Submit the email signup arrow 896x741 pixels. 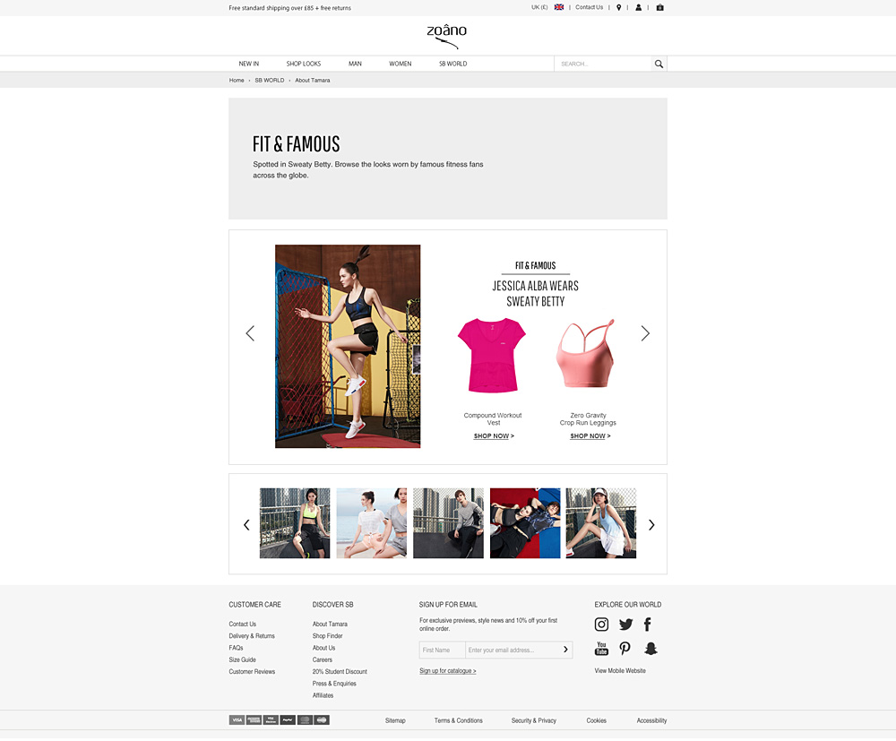[565, 650]
